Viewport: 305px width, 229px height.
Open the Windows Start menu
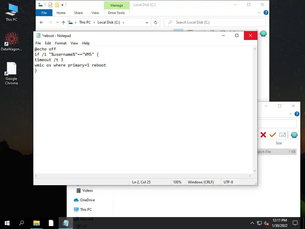point(7,223)
